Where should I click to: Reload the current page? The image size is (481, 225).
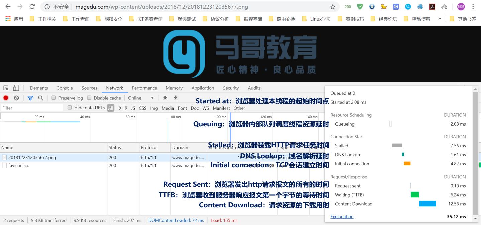[x=32, y=7]
